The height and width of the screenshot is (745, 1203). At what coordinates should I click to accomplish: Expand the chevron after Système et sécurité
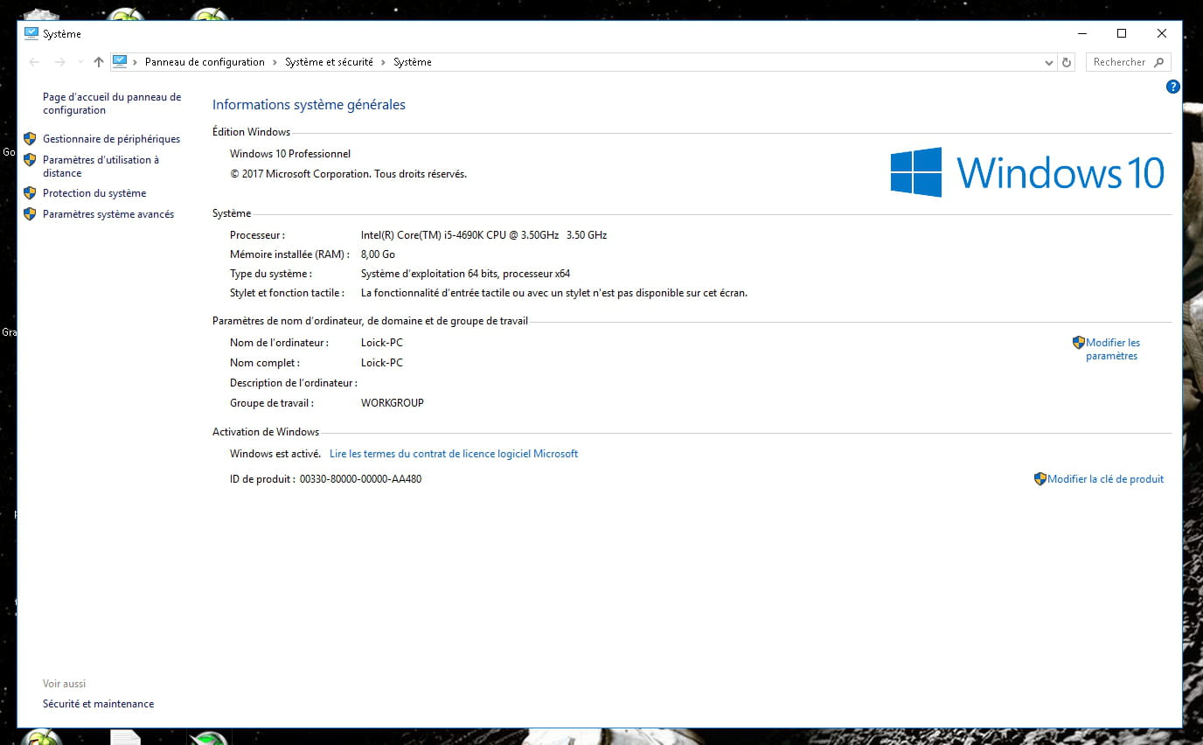(384, 62)
